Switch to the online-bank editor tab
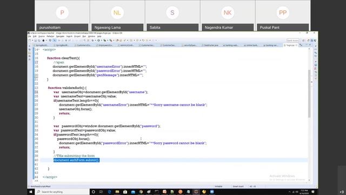The width and height of the screenshot is (346, 195). click(x=251, y=45)
